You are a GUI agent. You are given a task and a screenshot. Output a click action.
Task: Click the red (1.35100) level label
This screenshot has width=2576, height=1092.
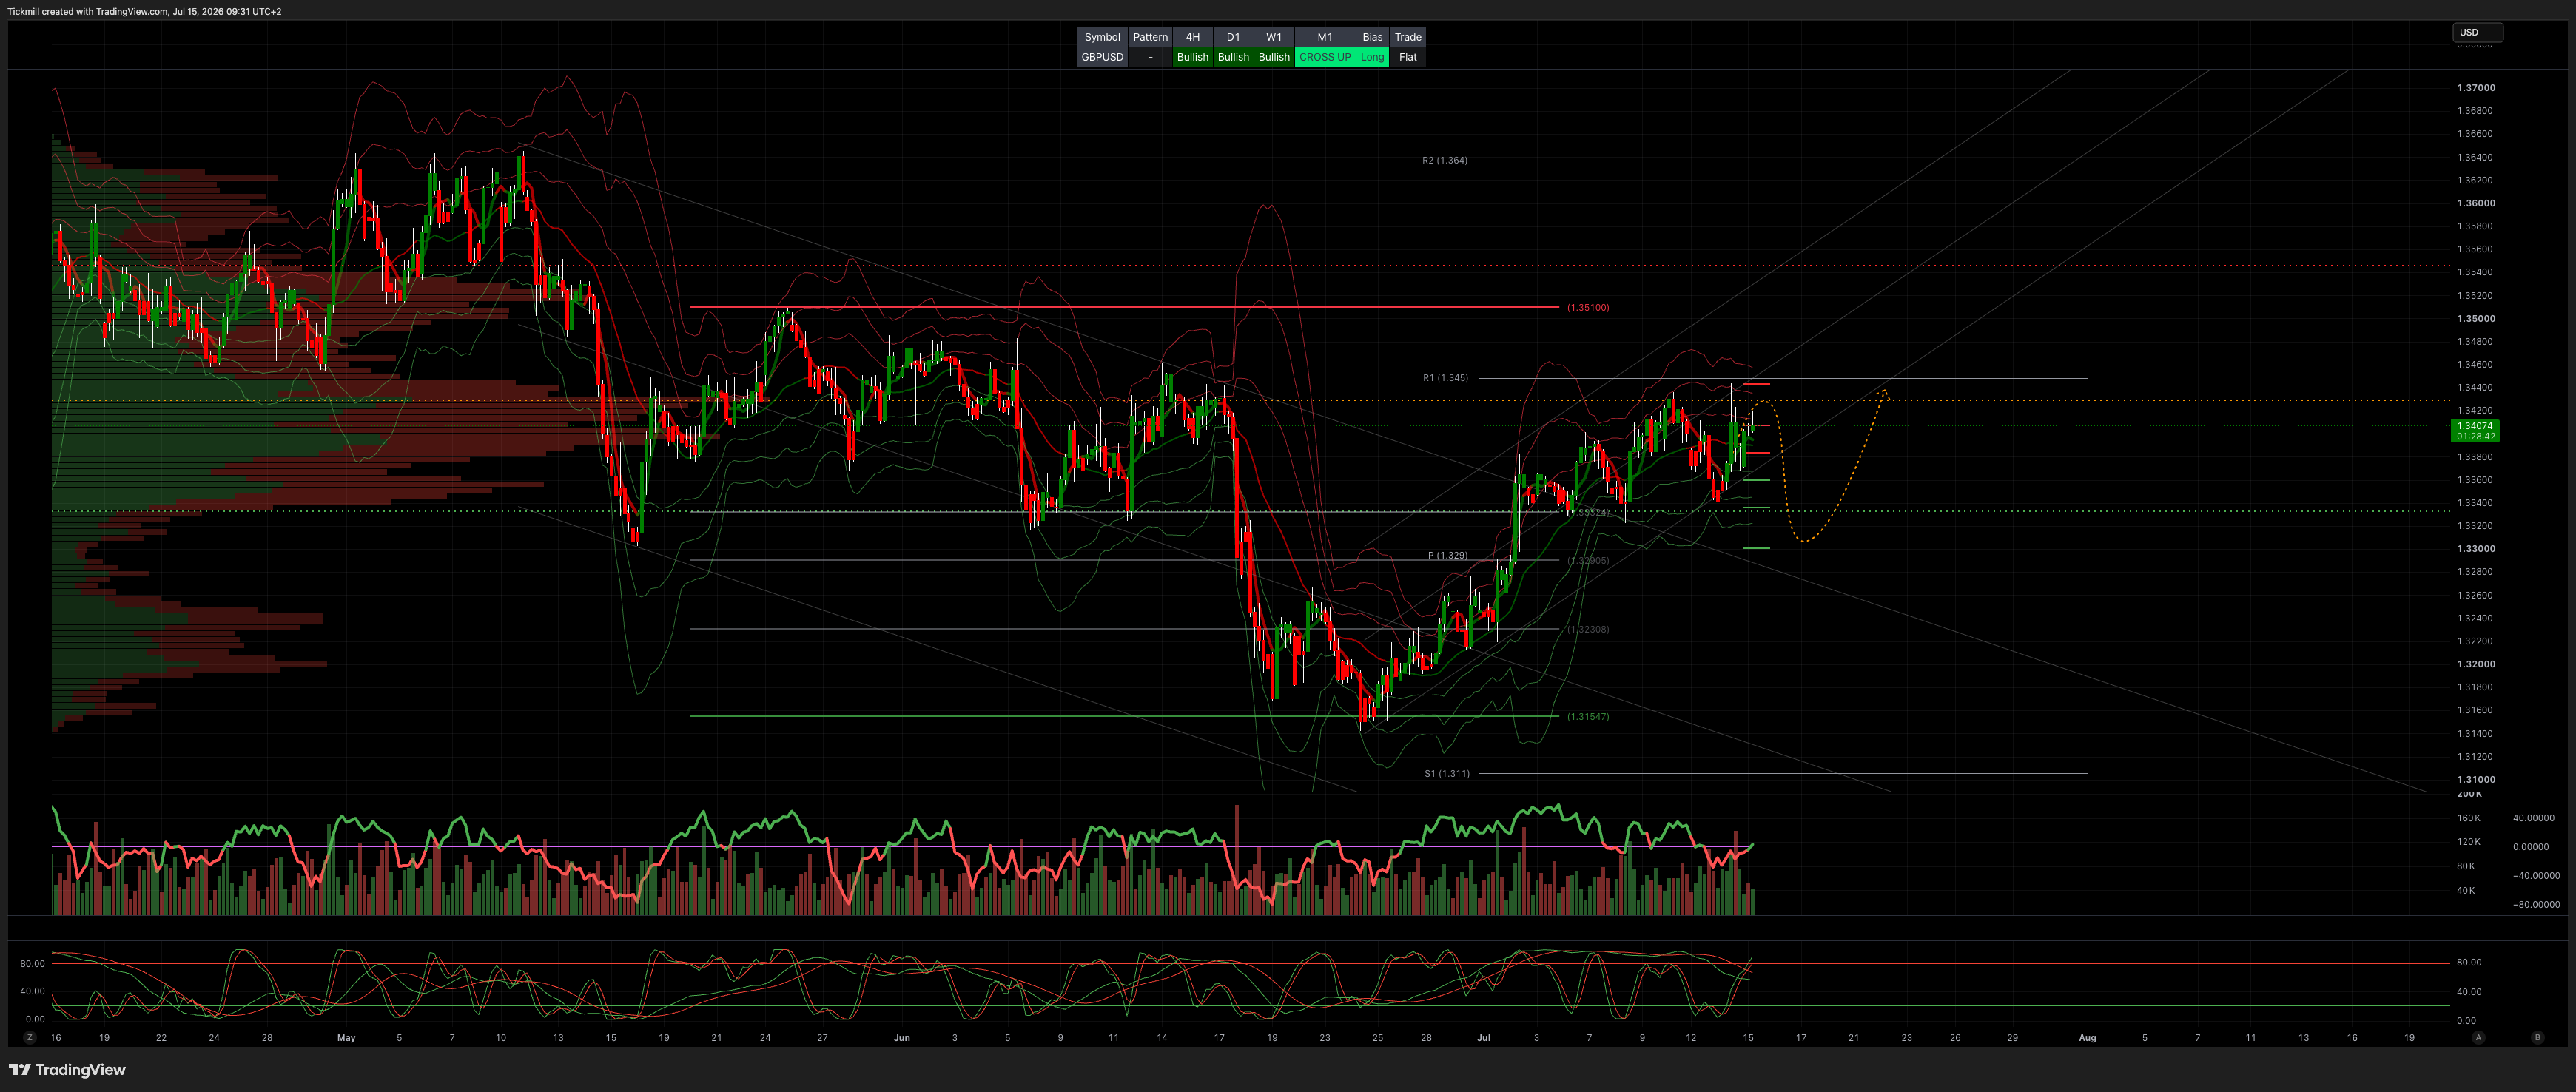(1588, 307)
